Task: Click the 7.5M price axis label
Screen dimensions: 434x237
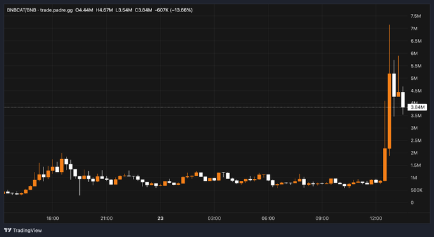Action: pyautogui.click(x=415, y=16)
